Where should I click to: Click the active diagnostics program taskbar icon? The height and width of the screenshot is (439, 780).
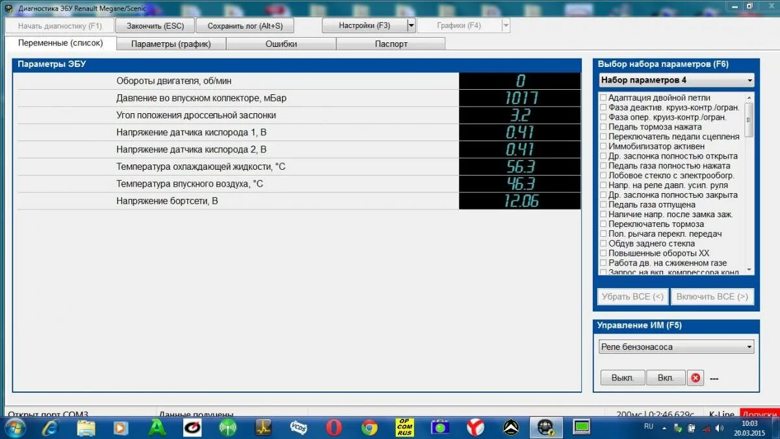point(546,427)
